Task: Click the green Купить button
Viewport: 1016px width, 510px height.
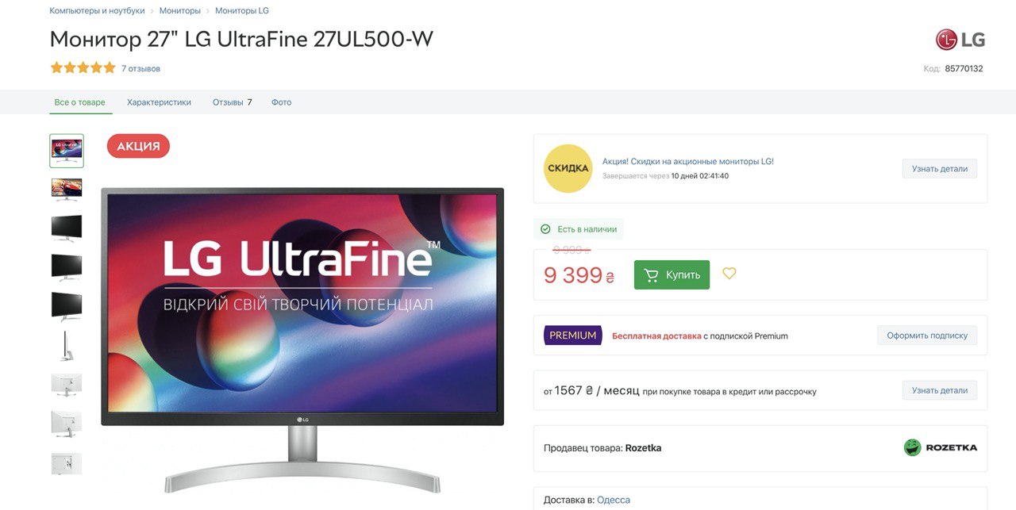Action: 672,275
